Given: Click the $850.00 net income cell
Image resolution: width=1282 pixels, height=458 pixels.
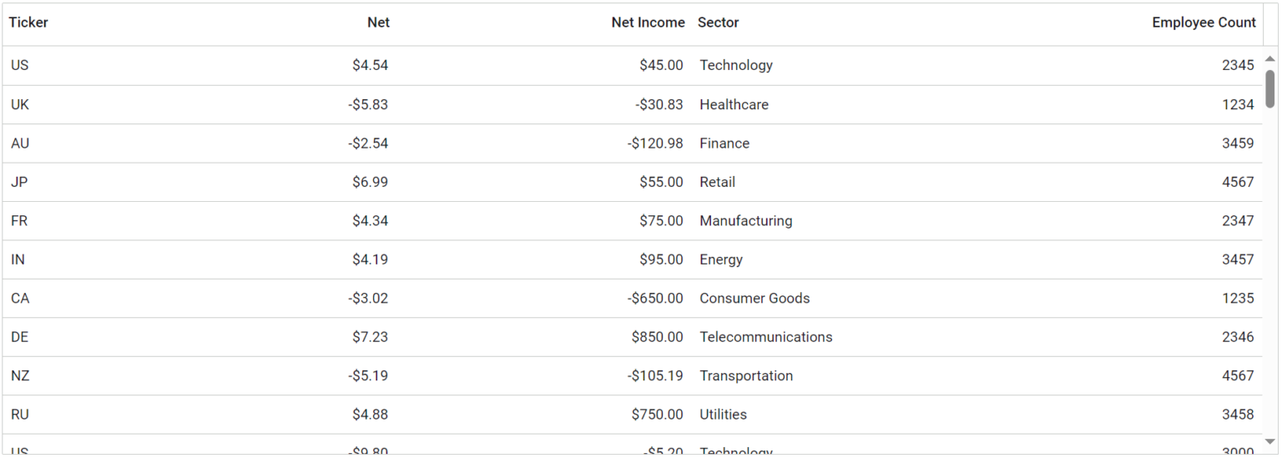Looking at the screenshot, I should click(657, 337).
